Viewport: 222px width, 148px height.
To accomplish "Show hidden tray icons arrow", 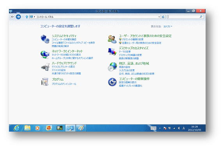I will click(160, 128).
